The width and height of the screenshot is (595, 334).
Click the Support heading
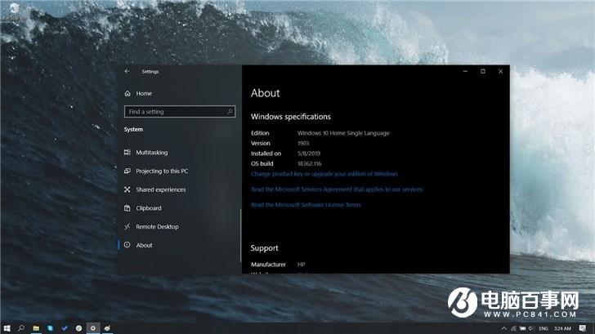pos(265,248)
